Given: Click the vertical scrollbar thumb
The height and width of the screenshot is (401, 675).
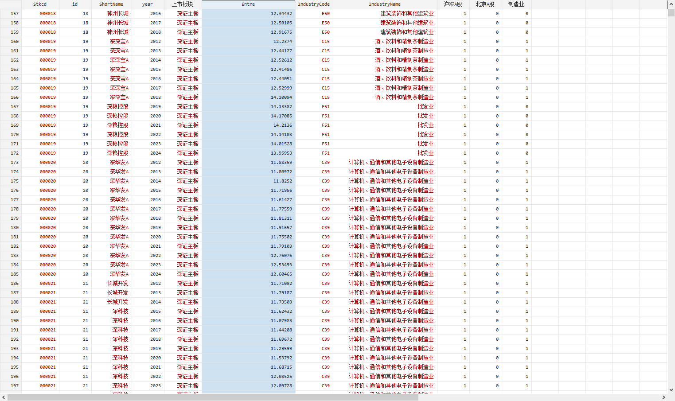Looking at the screenshot, I should (671, 12).
